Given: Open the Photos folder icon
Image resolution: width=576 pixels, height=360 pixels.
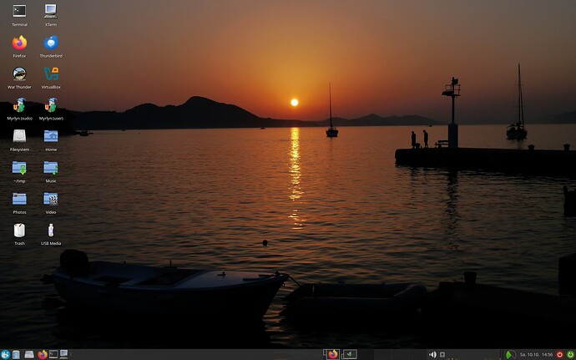Looking at the screenshot, I should click(19, 203).
